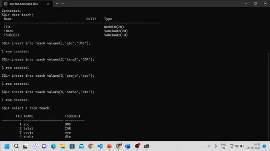The image size is (270, 151).
Task: Switch to second Chrome profile icon
Action: [x=119, y=146]
